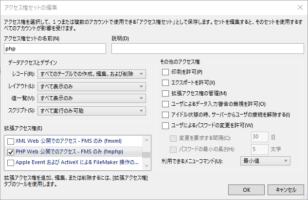Image resolution: width=308 pixels, height=200 pixels.
Task: Click the アクセス権セットの名前 field containing php
Action: point(55,49)
